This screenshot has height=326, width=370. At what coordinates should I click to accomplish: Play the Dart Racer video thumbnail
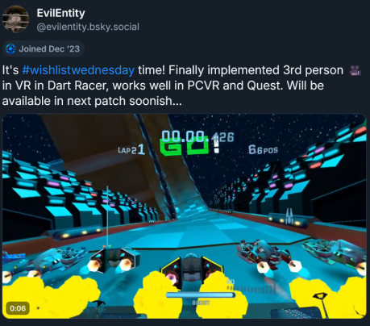coord(185,216)
